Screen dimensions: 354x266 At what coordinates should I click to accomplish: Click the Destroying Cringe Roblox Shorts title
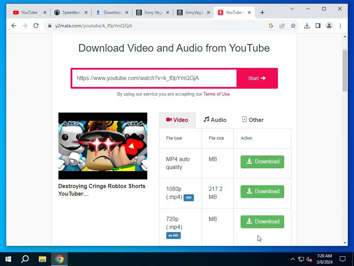tap(102, 190)
